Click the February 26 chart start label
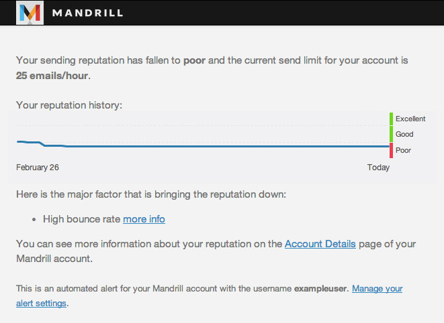This screenshot has height=323, width=444. click(x=38, y=168)
